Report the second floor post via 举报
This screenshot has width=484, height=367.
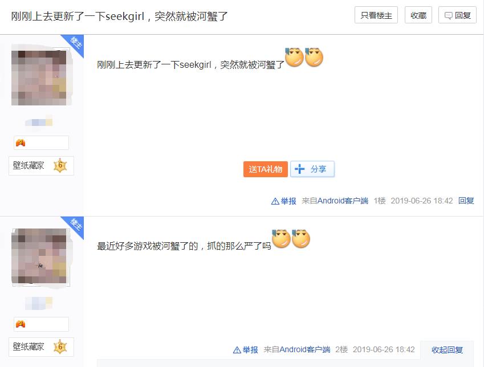[245, 350]
